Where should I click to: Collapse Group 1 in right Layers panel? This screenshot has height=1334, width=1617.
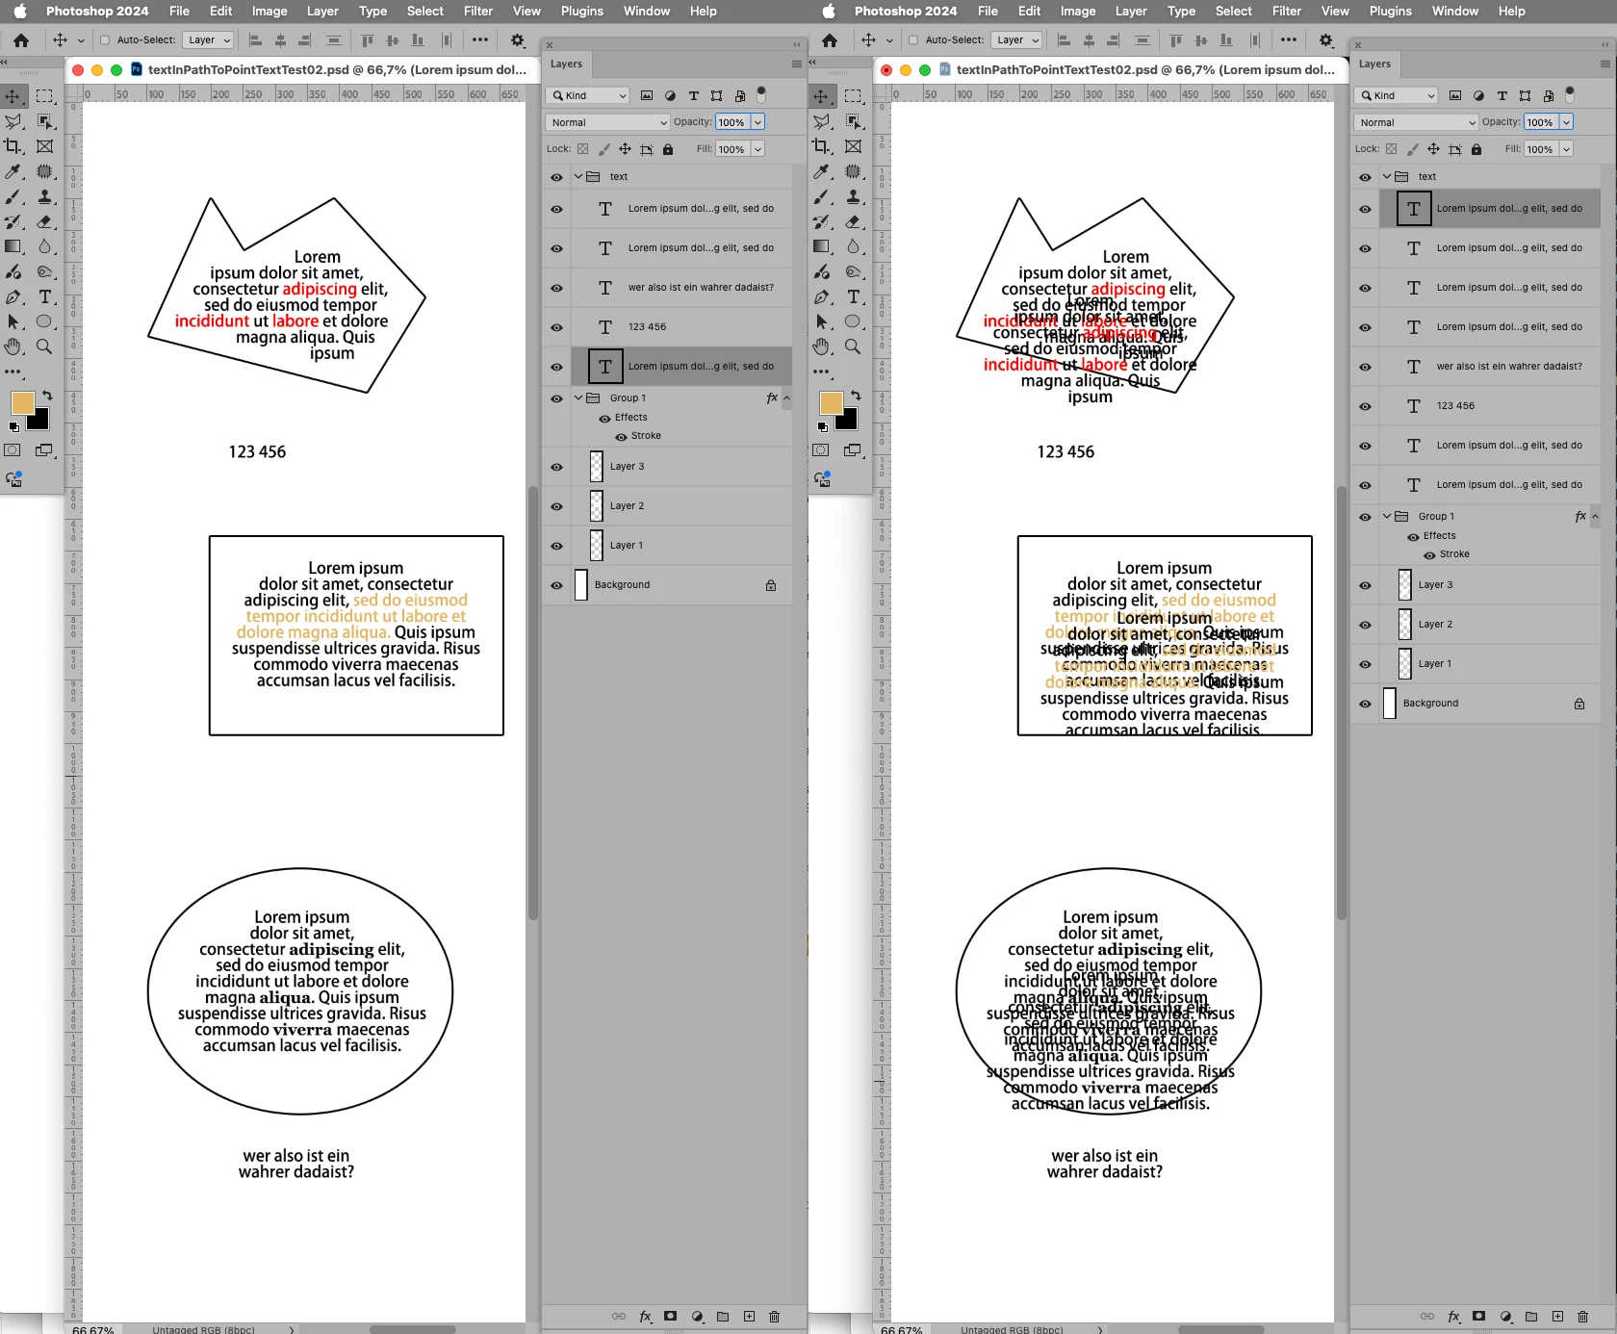point(1387,517)
